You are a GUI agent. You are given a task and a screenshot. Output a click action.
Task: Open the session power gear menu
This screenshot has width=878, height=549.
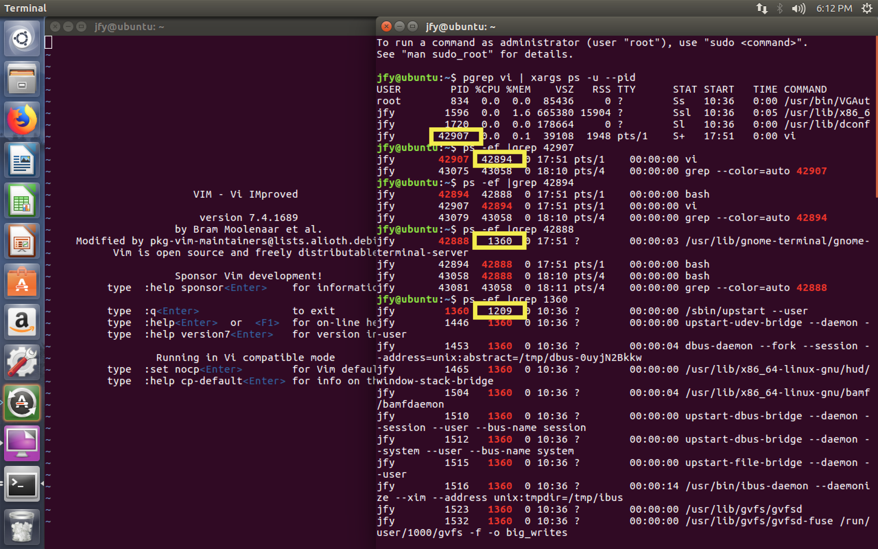point(867,8)
